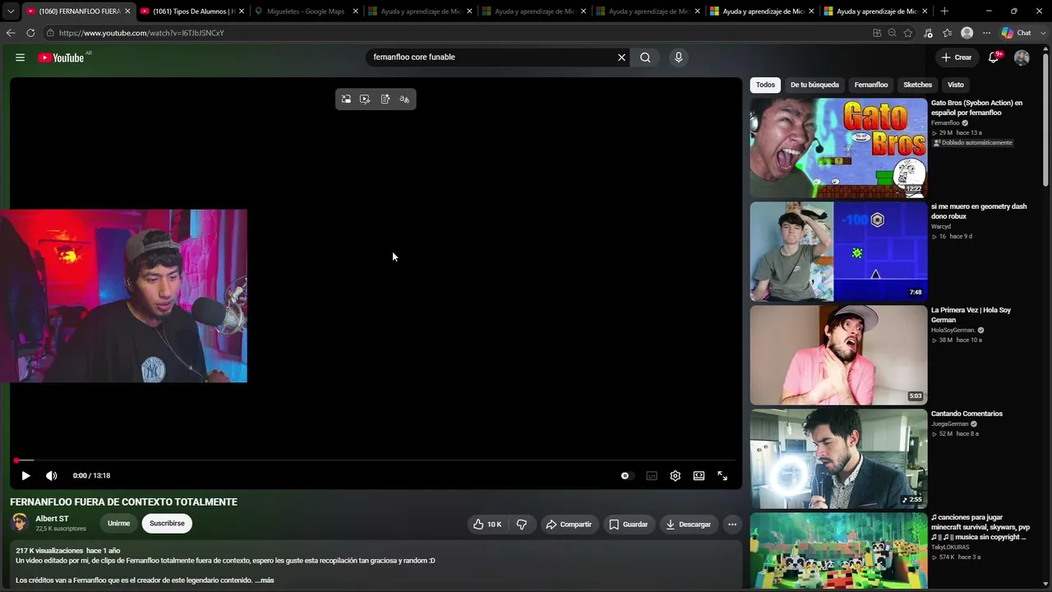Open HolaSoyGerman. channel link

point(953,330)
